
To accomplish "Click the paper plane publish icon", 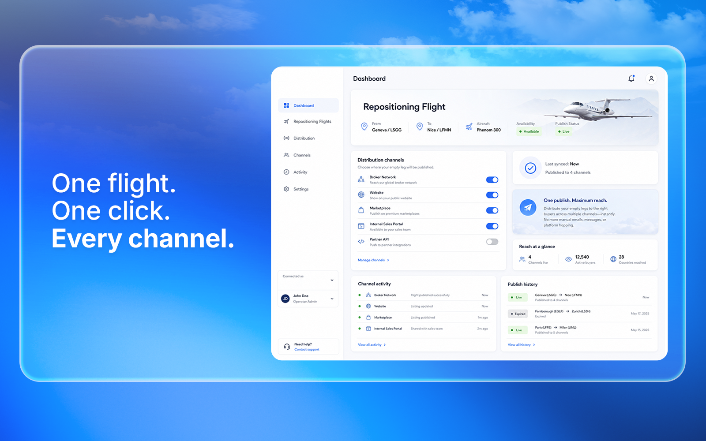I will click(x=528, y=207).
